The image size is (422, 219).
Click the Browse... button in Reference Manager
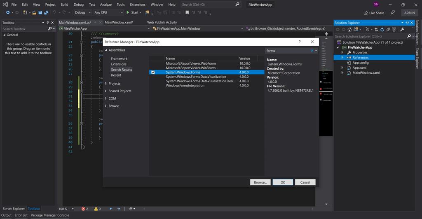260,182
